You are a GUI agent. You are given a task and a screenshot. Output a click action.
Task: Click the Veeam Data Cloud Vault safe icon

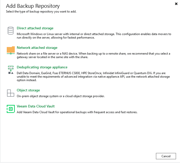click(11, 109)
